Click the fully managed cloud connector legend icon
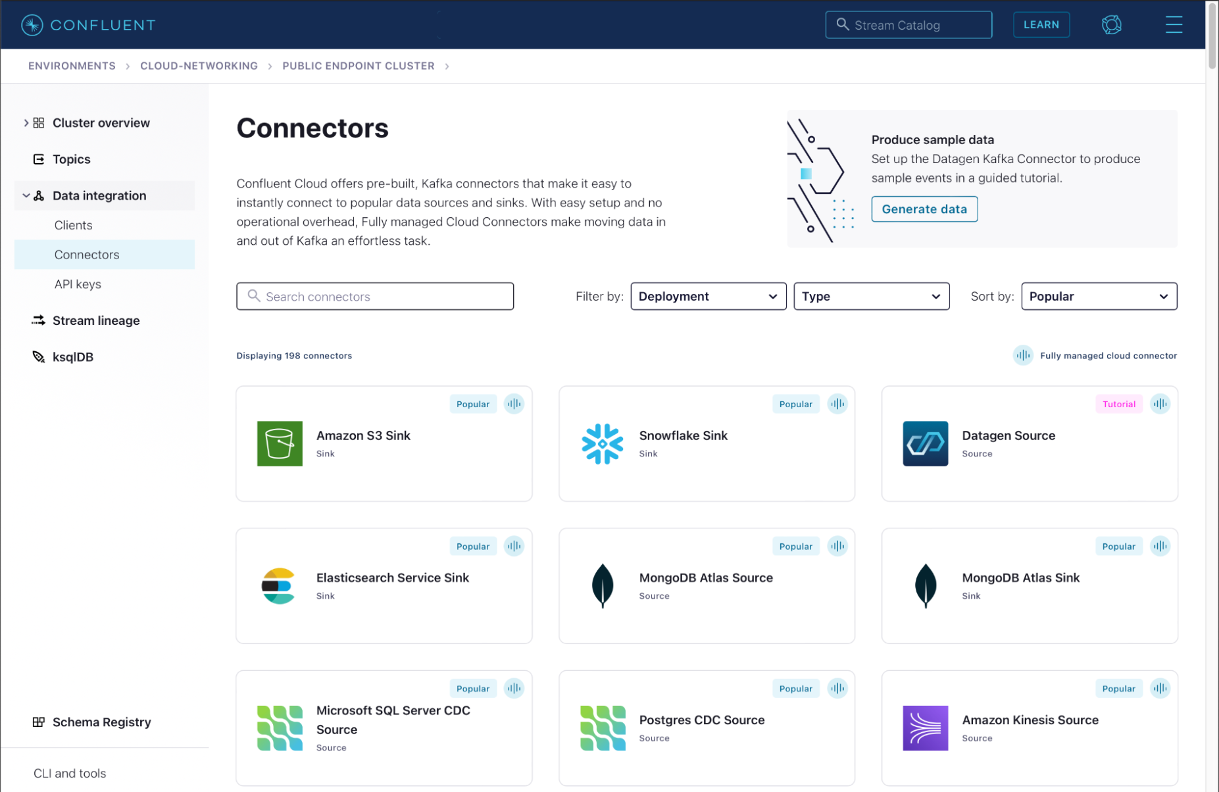This screenshot has height=792, width=1219. pyautogui.click(x=1022, y=355)
